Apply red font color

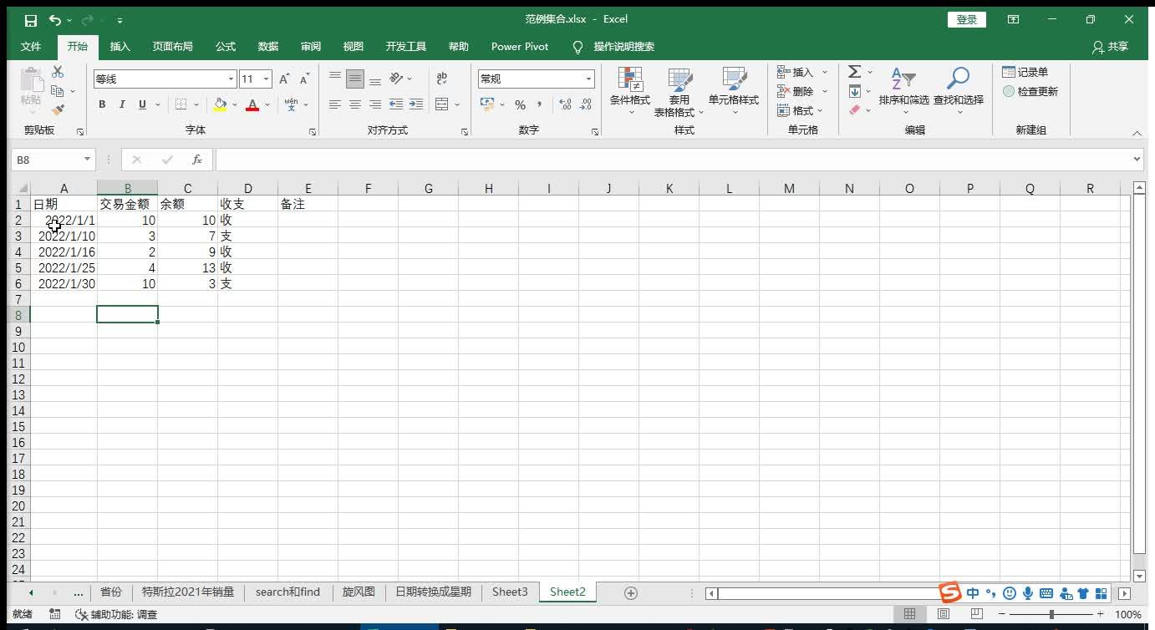click(252, 104)
